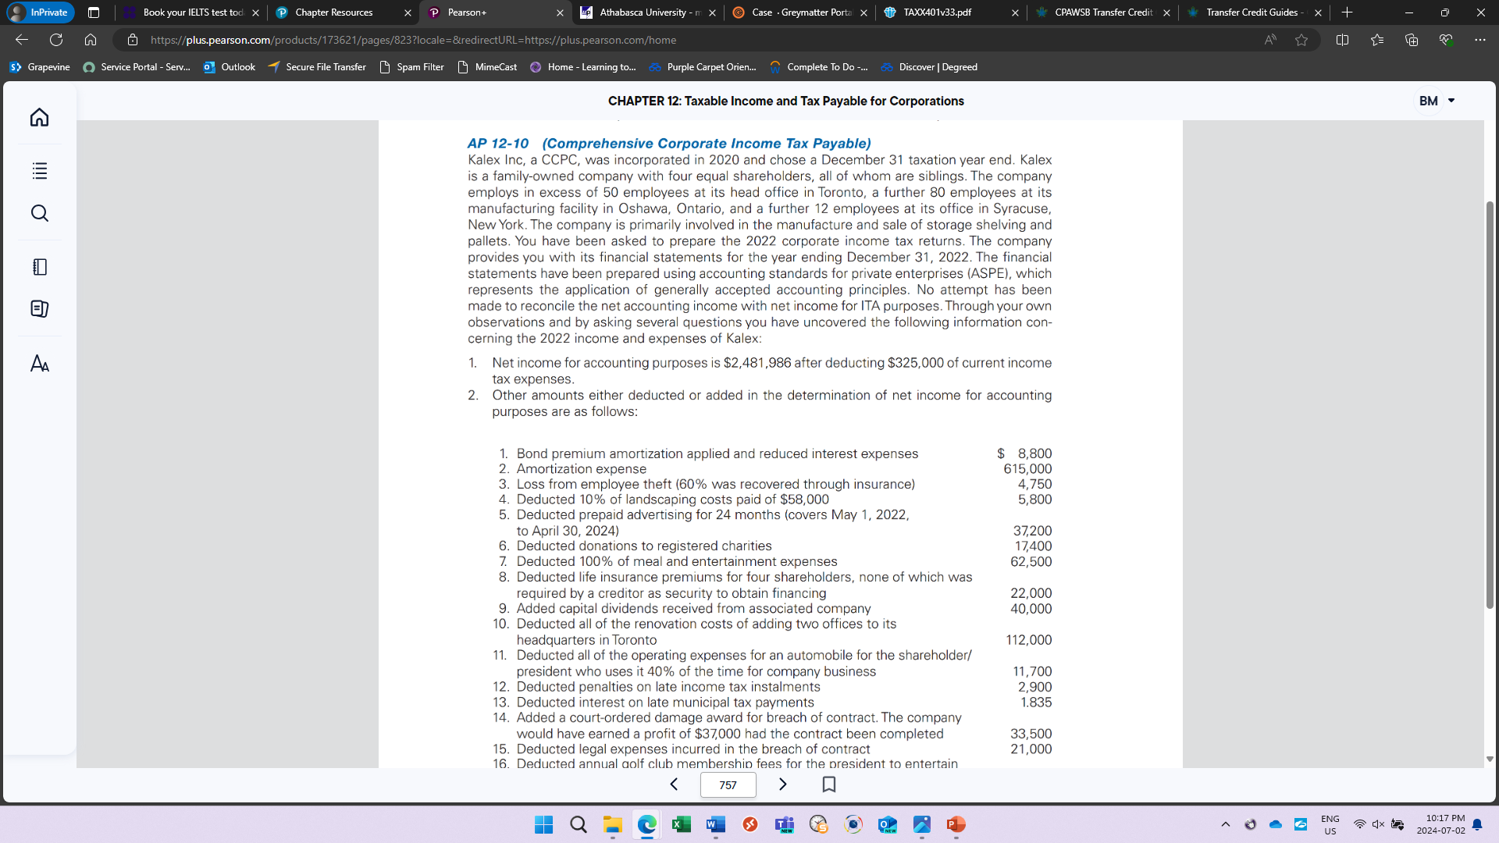This screenshot has height=843, width=1499.
Task: Switch to the Chapter Resources tab
Action: tap(336, 12)
